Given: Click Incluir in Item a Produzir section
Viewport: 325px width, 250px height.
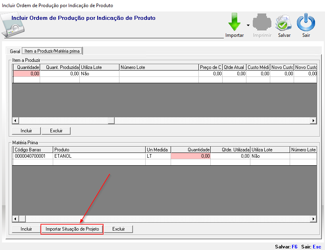Looking at the screenshot, I should (x=26, y=131).
